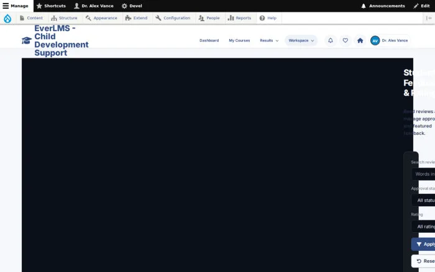
Task: Expand the Results dropdown
Action: pyautogui.click(x=269, y=40)
